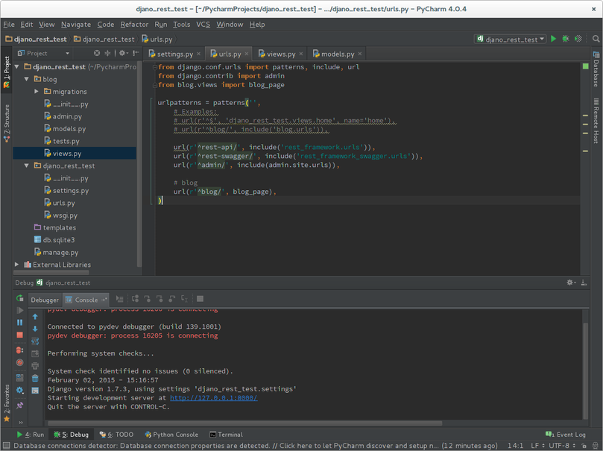Click Run to Cursor icon

click(184, 299)
